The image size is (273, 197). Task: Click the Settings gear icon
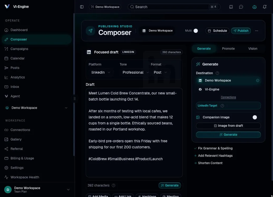pos(6,168)
